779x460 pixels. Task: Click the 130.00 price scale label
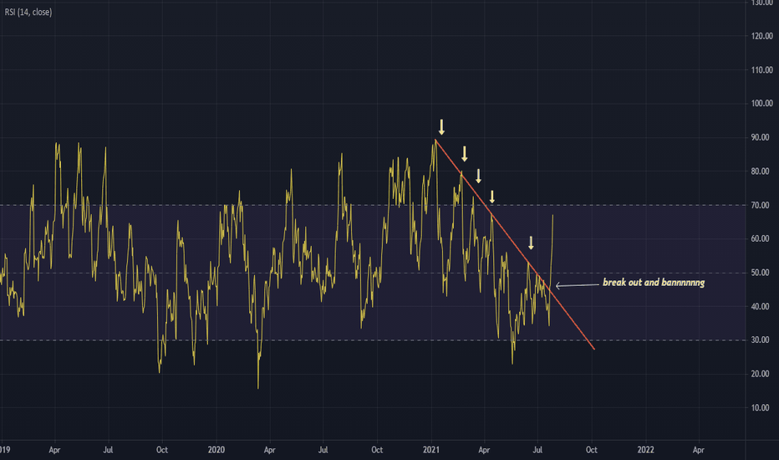click(761, 3)
